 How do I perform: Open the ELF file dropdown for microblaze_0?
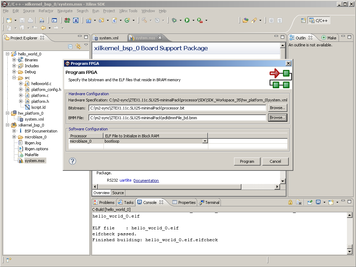pos(205,141)
